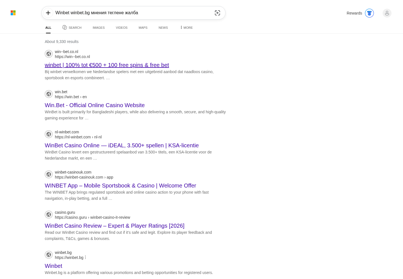Click URL 'https://win.bet › en'
The height and width of the screenshot is (279, 403).
click(71, 97)
